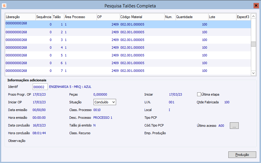This screenshot has width=261, height=163.
Task: Click the Local value I
Action: click(169, 110)
